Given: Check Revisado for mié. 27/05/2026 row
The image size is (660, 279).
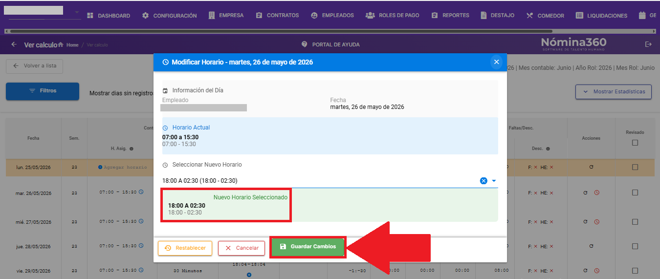Looking at the screenshot, I should coord(635,221).
